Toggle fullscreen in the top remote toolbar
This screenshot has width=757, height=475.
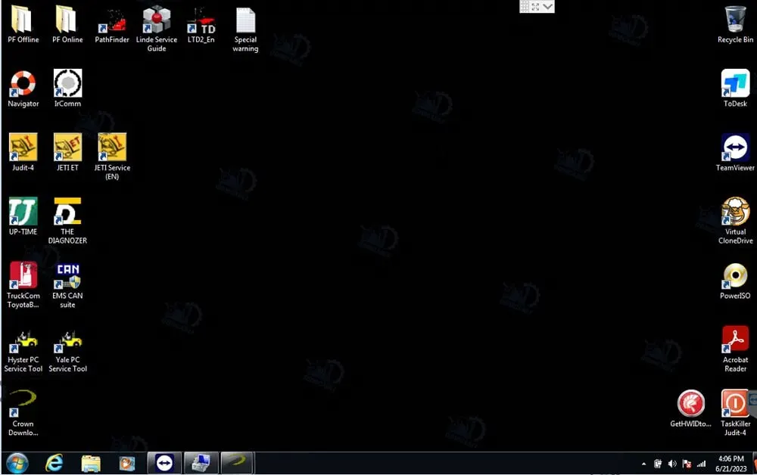pyautogui.click(x=536, y=7)
